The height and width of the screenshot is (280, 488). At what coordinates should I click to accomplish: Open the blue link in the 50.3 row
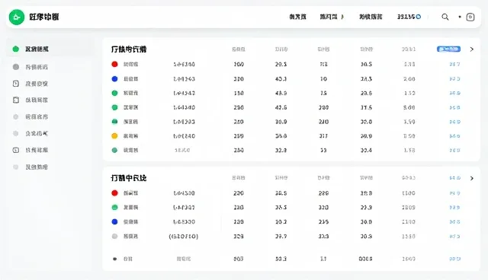[454, 259]
